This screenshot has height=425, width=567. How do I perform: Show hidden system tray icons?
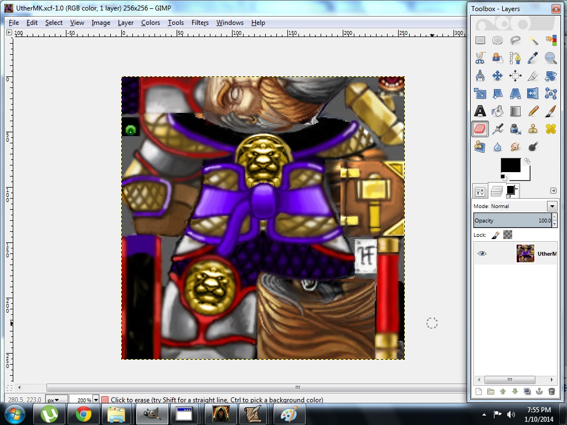[484, 414]
